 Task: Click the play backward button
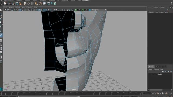coord(161,93)
